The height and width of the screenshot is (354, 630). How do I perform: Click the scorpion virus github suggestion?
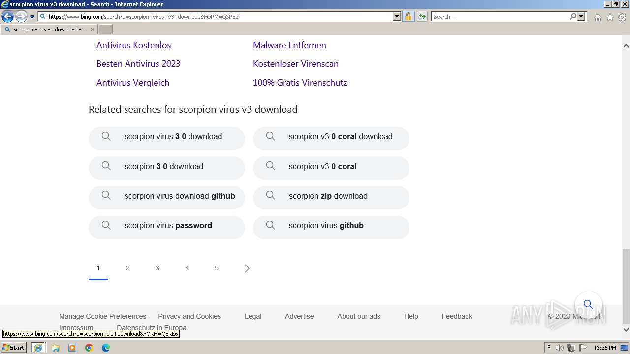pyautogui.click(x=331, y=227)
